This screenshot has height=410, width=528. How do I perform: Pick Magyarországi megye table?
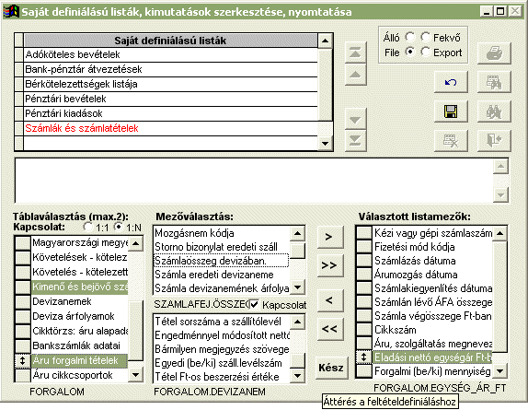[x=80, y=242]
